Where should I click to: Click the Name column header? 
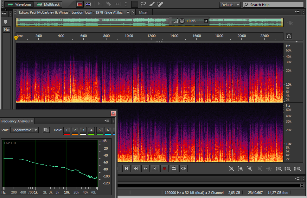click(x=7, y=29)
